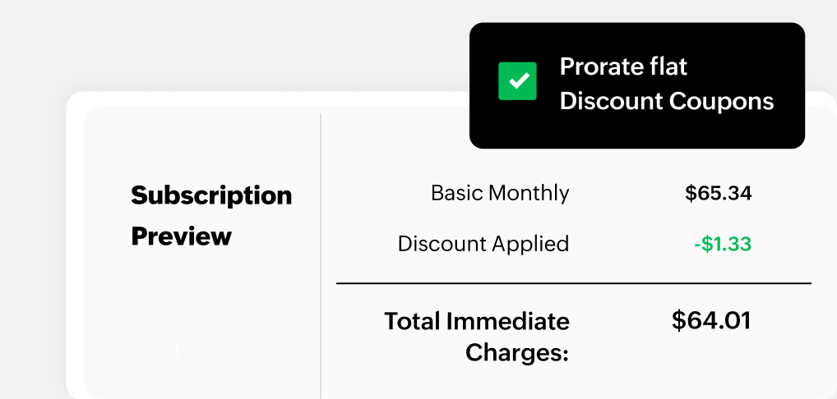This screenshot has height=399, width=837.
Task: Click the "Prorate flat" text line
Action: click(x=623, y=66)
